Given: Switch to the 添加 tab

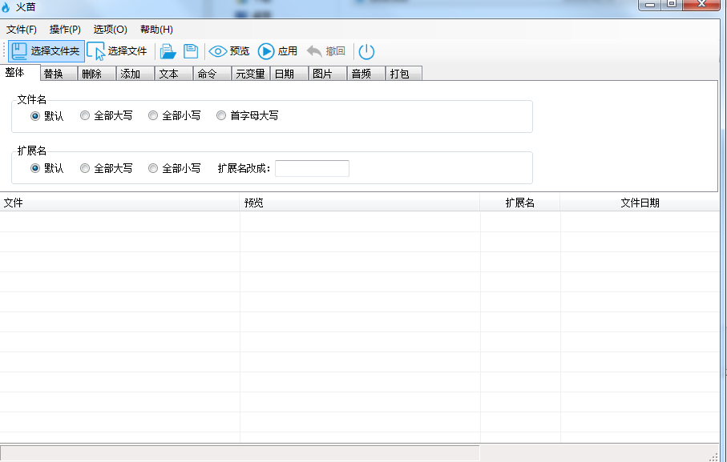Looking at the screenshot, I should pos(135,74).
